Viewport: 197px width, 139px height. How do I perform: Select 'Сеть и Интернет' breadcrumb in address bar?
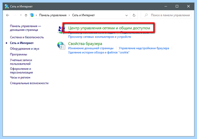83,15
